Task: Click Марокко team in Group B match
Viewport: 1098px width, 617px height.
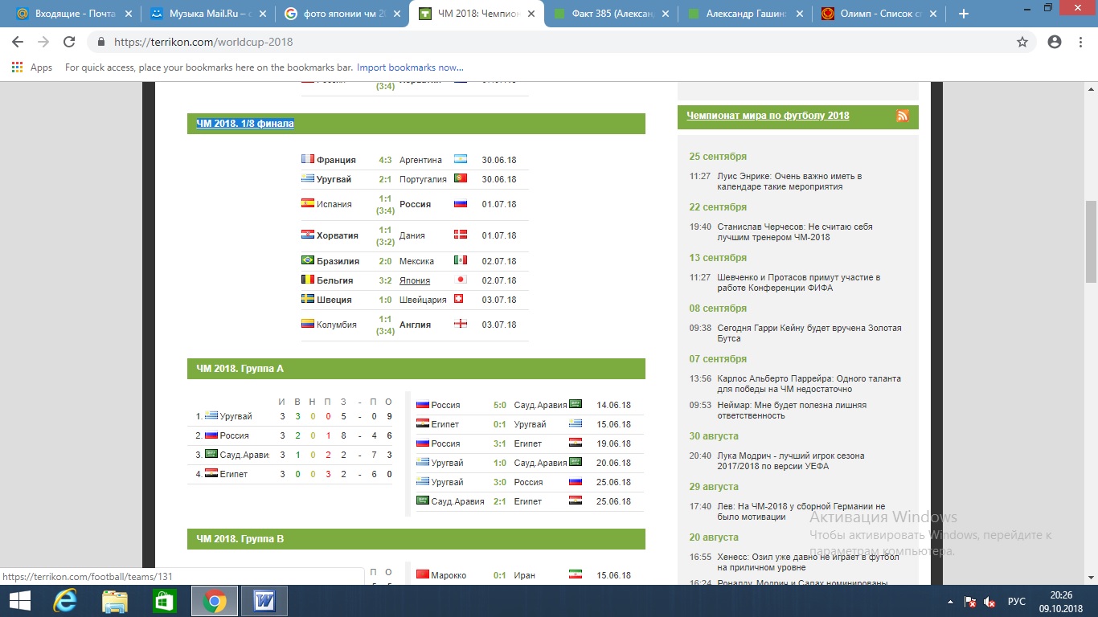Action: coord(449,575)
